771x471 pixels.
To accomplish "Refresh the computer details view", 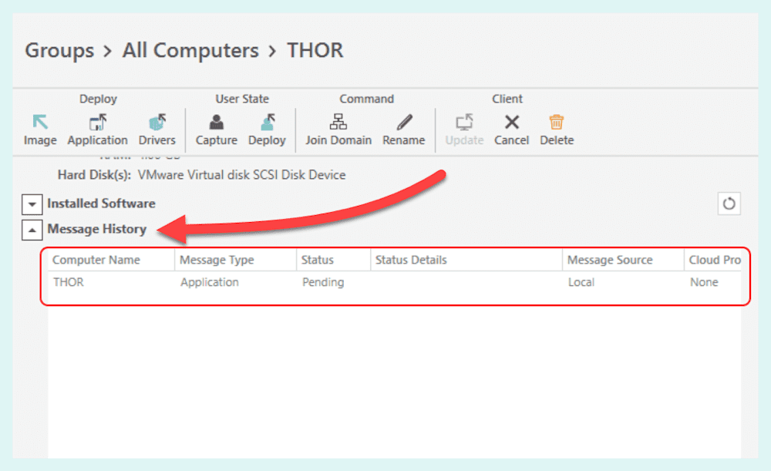I will pos(729,204).
